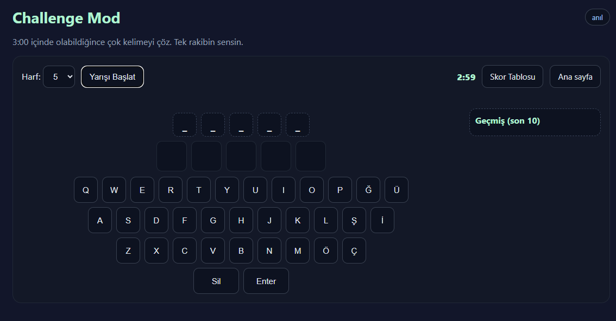The height and width of the screenshot is (321, 616).
Task: Tap the Ğ key on keyboard
Action: pos(368,190)
